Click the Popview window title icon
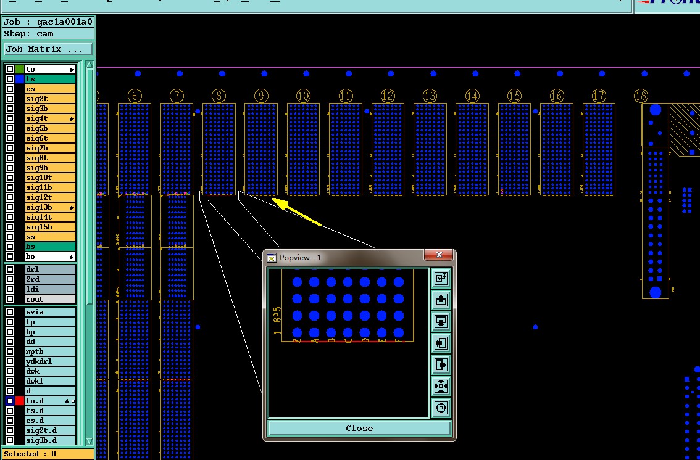 (272, 258)
